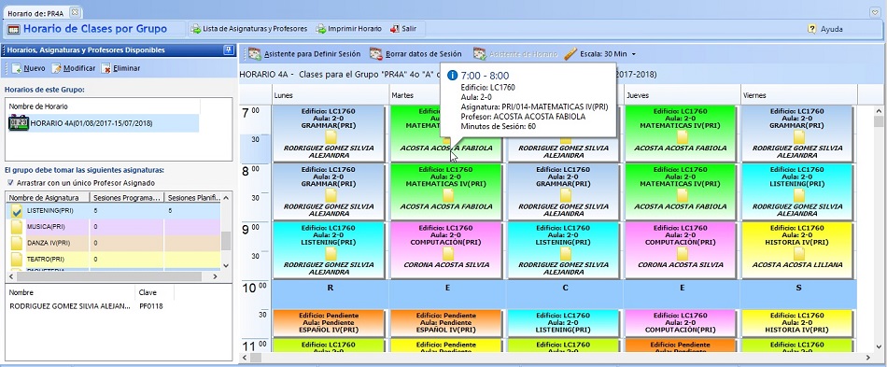Click the Modificar edit icon
887x367 pixels.
click(56, 68)
